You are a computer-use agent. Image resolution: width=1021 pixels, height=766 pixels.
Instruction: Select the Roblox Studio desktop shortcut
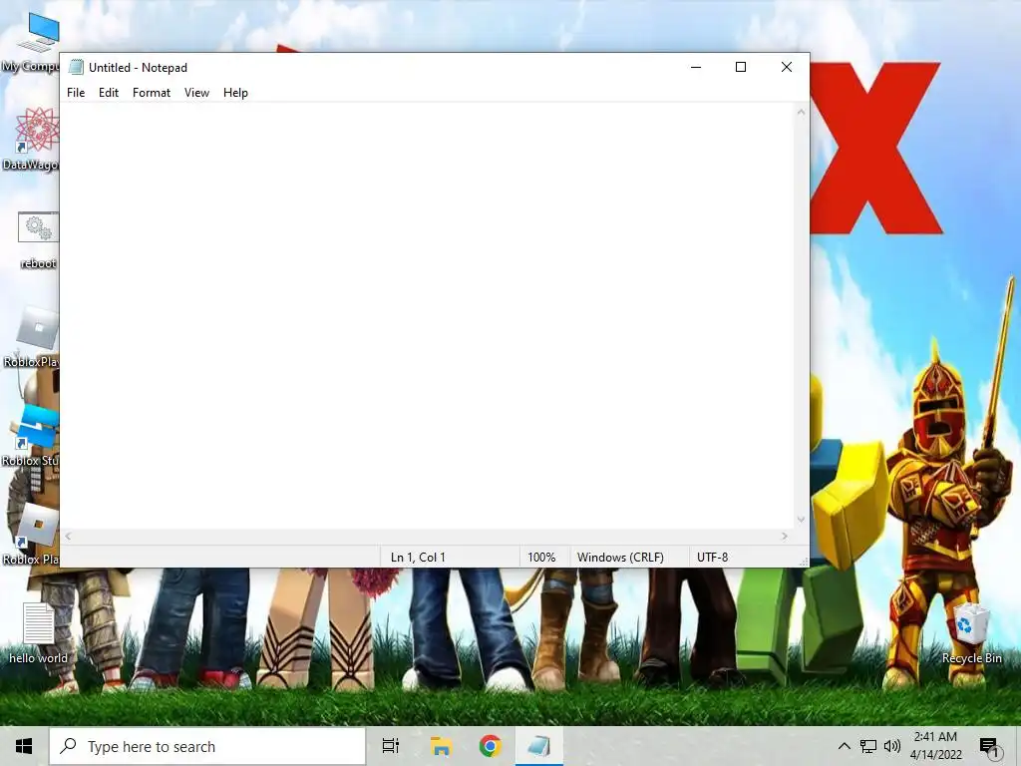31,435
